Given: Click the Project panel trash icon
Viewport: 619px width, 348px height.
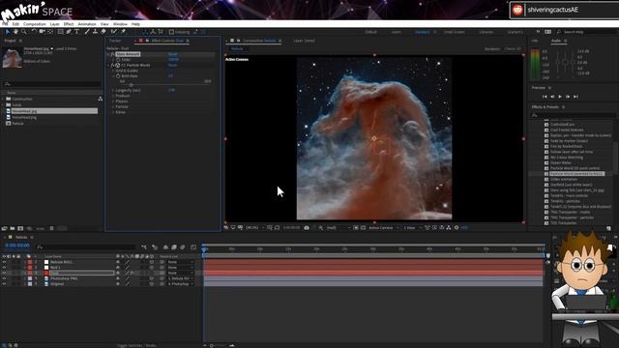Looking at the screenshot, I should pos(51,228).
